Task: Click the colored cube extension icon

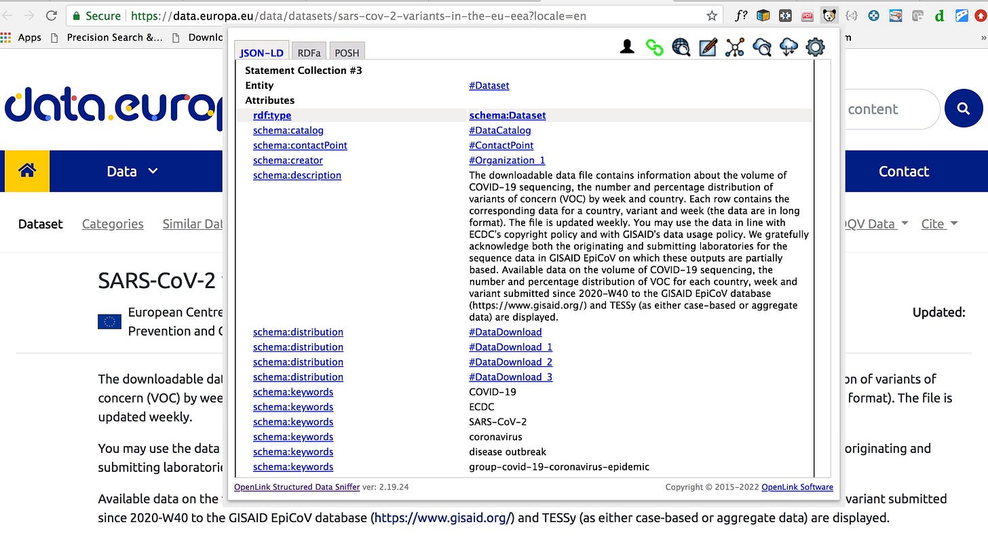Action: pyautogui.click(x=763, y=15)
